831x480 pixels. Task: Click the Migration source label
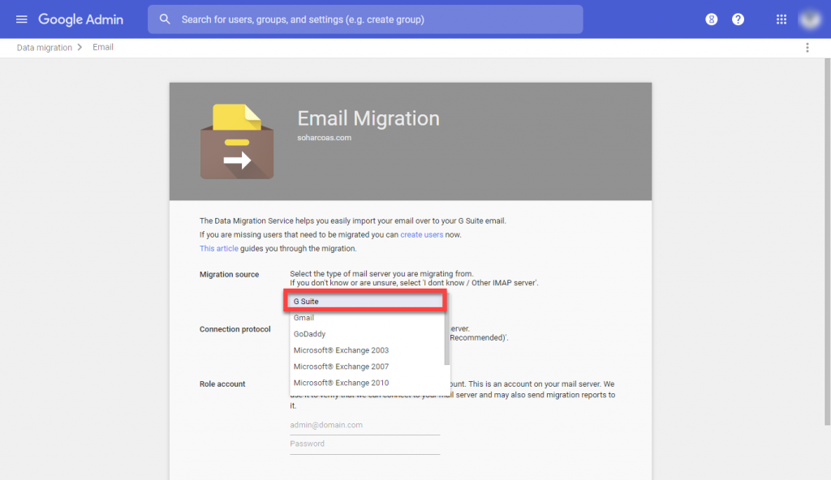(x=229, y=274)
